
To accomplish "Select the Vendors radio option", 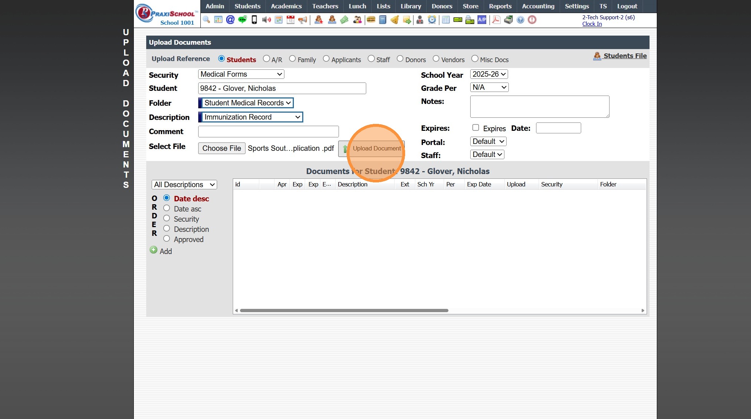I will coord(436,59).
